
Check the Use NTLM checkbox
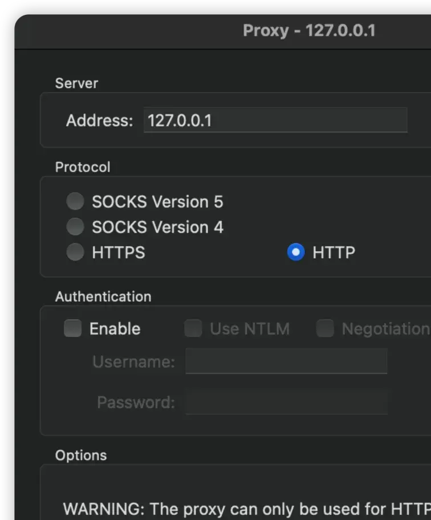[193, 329]
